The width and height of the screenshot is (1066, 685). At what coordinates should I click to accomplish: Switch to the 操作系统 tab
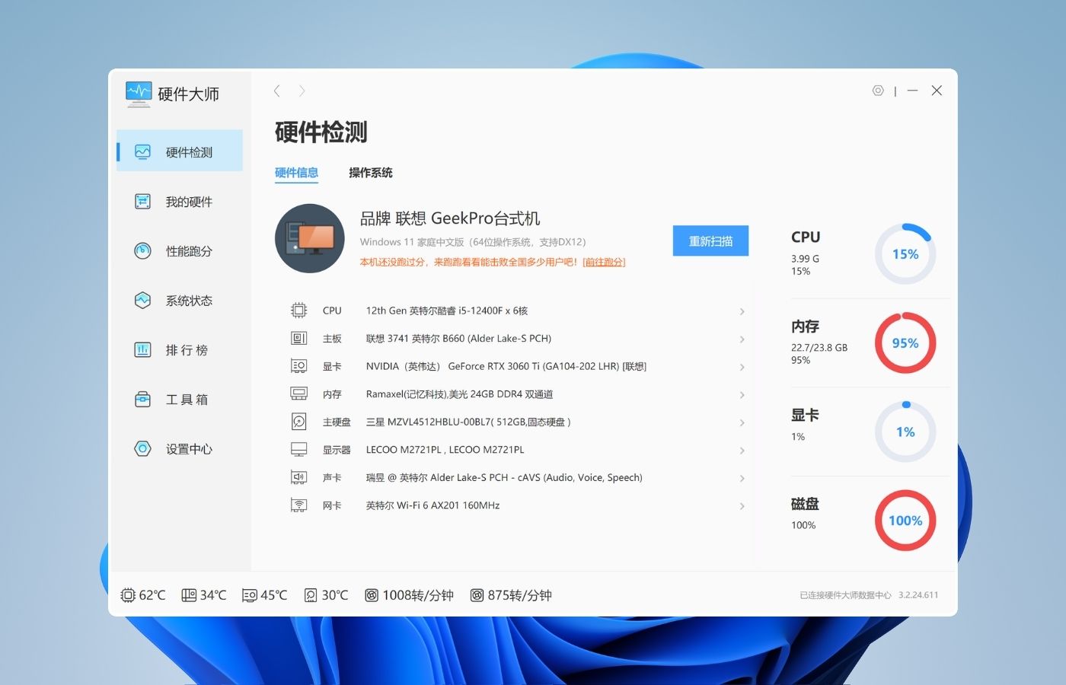pos(371,173)
